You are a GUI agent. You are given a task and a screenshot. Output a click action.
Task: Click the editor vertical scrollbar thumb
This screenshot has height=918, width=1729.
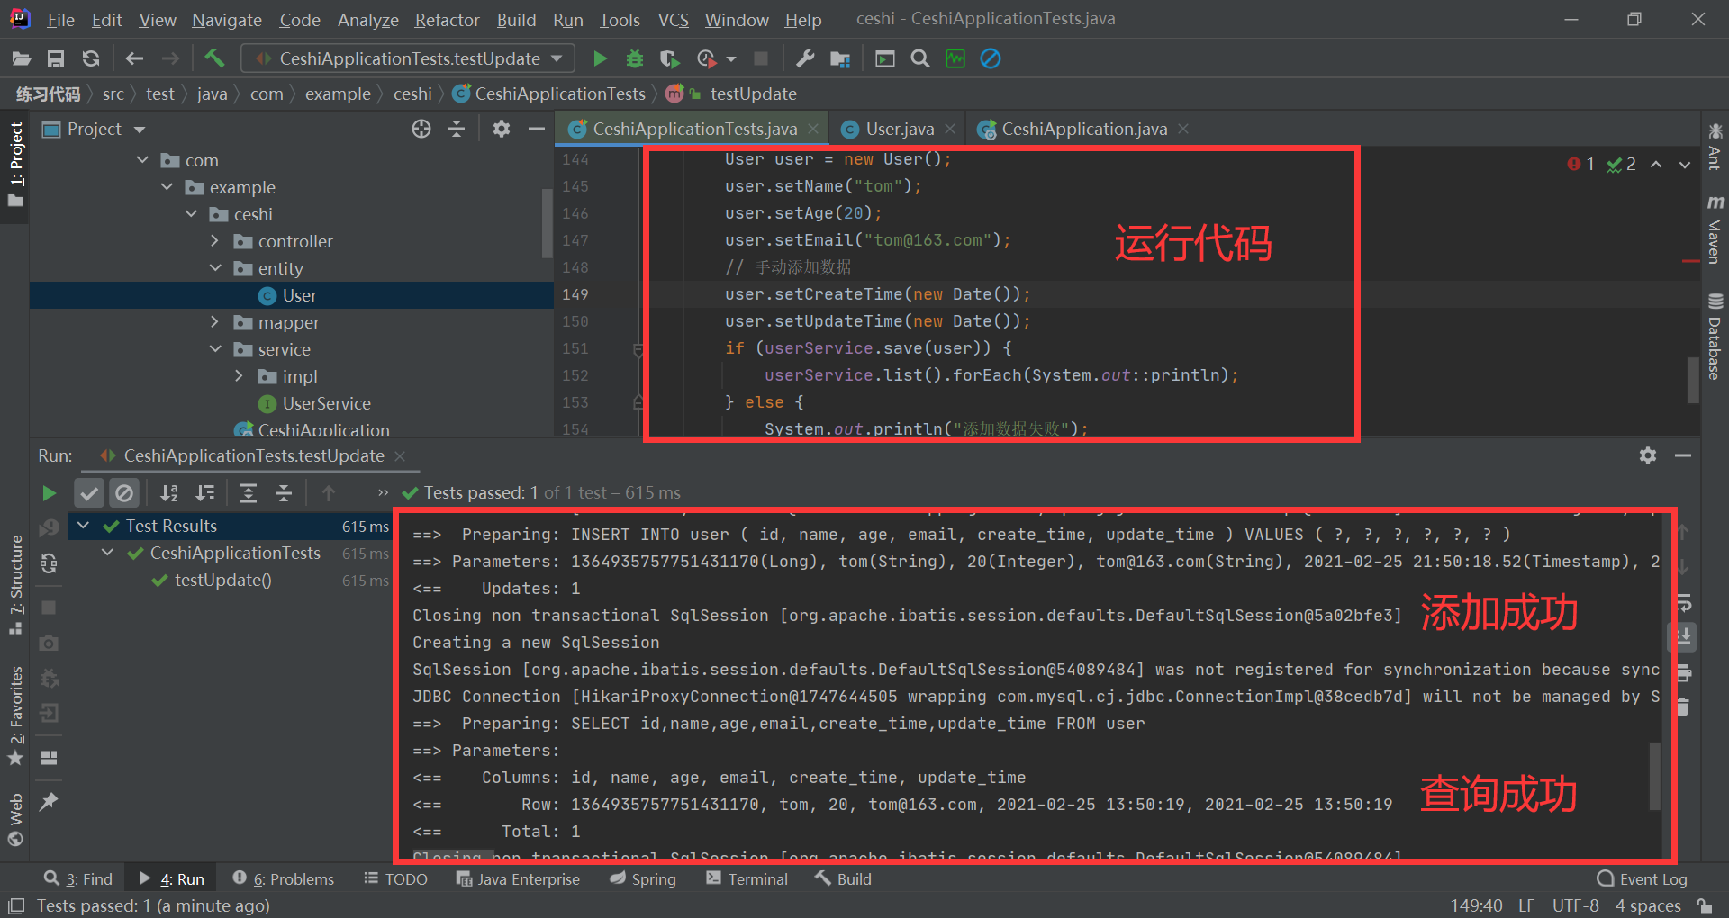tap(1693, 382)
